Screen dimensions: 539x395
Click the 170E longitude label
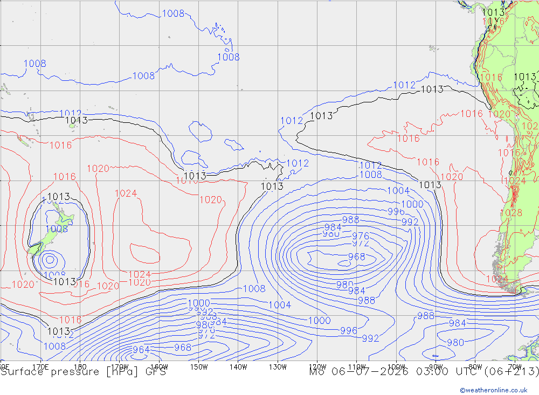40,367
